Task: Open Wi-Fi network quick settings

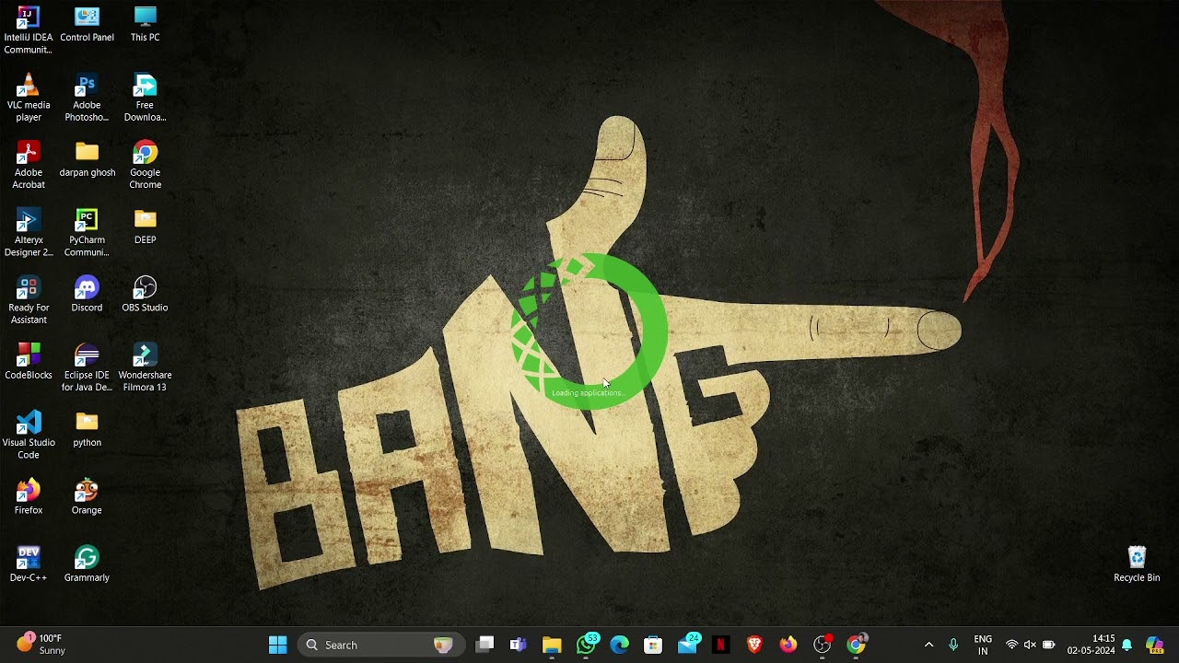Action: (x=1011, y=645)
